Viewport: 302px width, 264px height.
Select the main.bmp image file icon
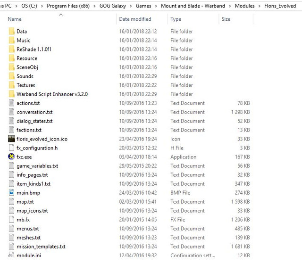[11, 193]
